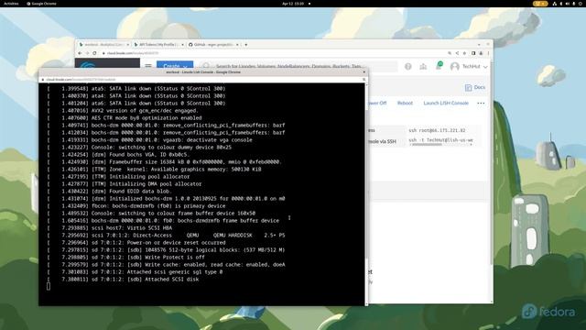The image size is (586, 330).
Task: Open Chrome side panel icon
Action: tap(473, 53)
